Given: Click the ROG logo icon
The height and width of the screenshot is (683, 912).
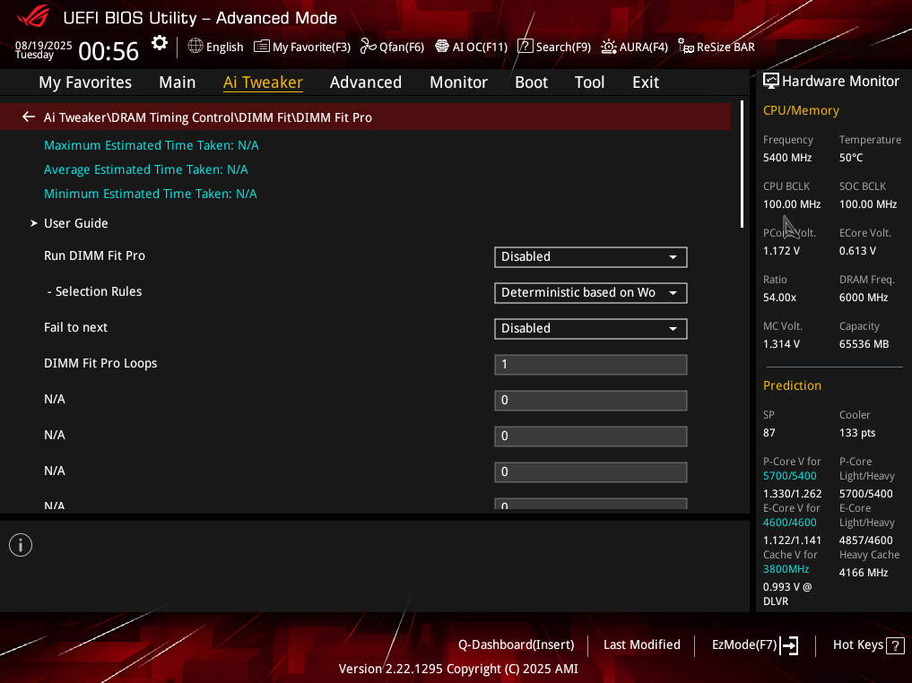Looking at the screenshot, I should [34, 16].
